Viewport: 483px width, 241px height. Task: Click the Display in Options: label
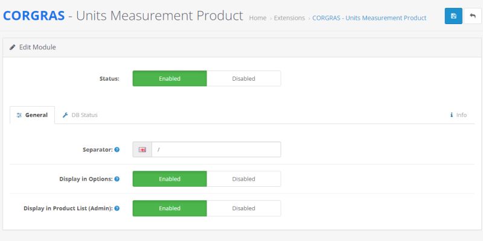(86, 179)
